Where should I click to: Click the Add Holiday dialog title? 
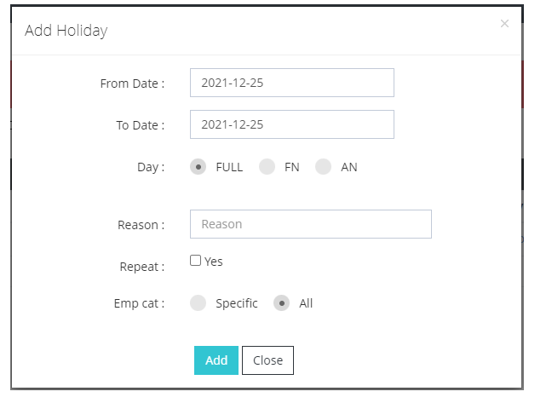(66, 31)
